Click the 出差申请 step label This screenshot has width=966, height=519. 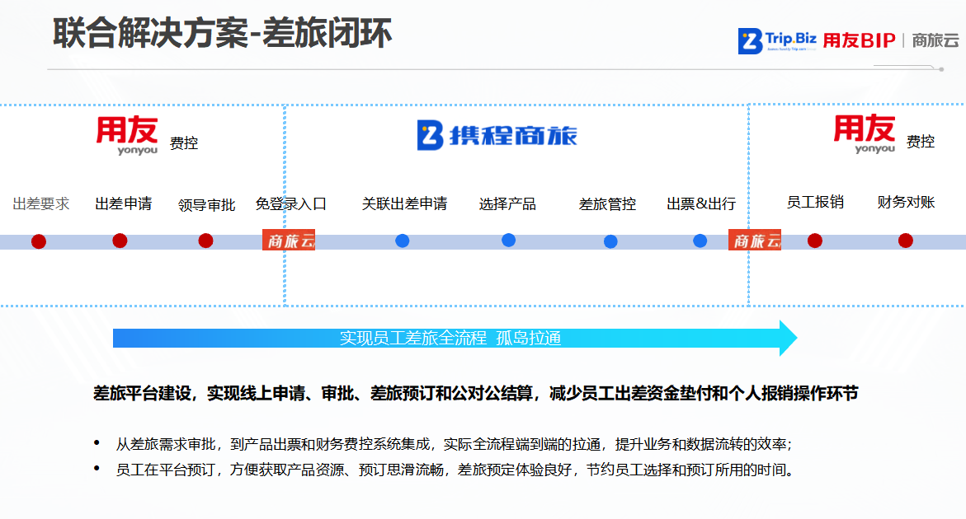click(x=123, y=203)
